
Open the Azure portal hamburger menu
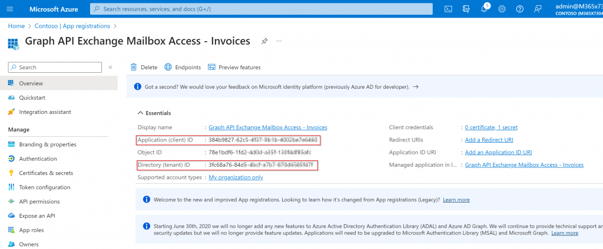[x=11, y=9]
